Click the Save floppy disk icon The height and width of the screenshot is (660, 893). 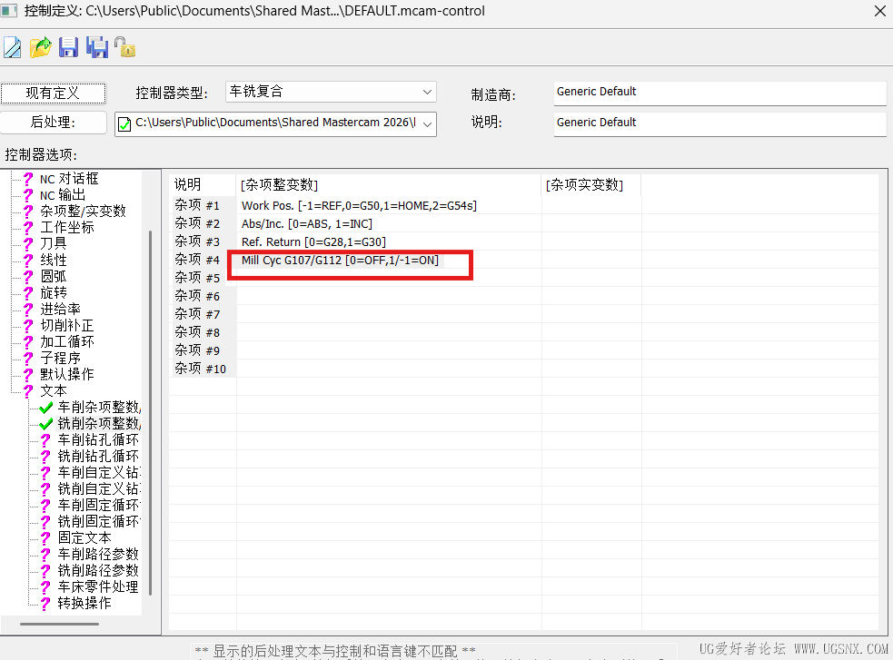tap(68, 47)
